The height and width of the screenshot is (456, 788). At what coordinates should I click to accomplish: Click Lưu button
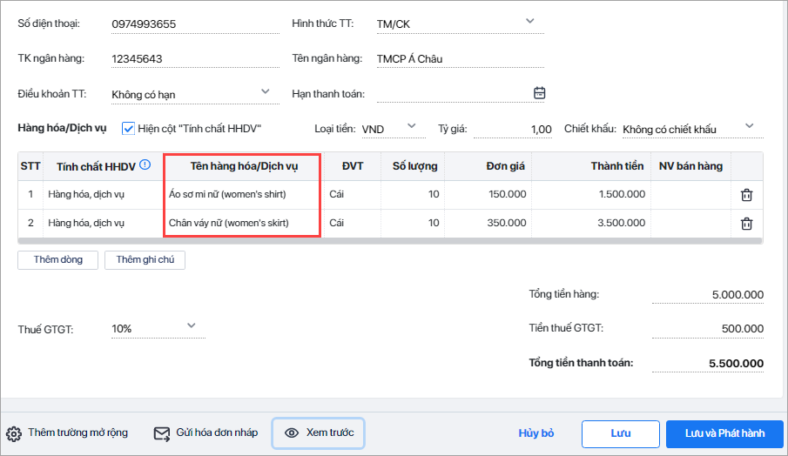(x=621, y=434)
